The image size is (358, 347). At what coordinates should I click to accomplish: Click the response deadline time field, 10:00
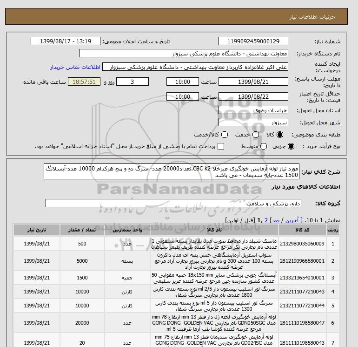click(x=183, y=82)
